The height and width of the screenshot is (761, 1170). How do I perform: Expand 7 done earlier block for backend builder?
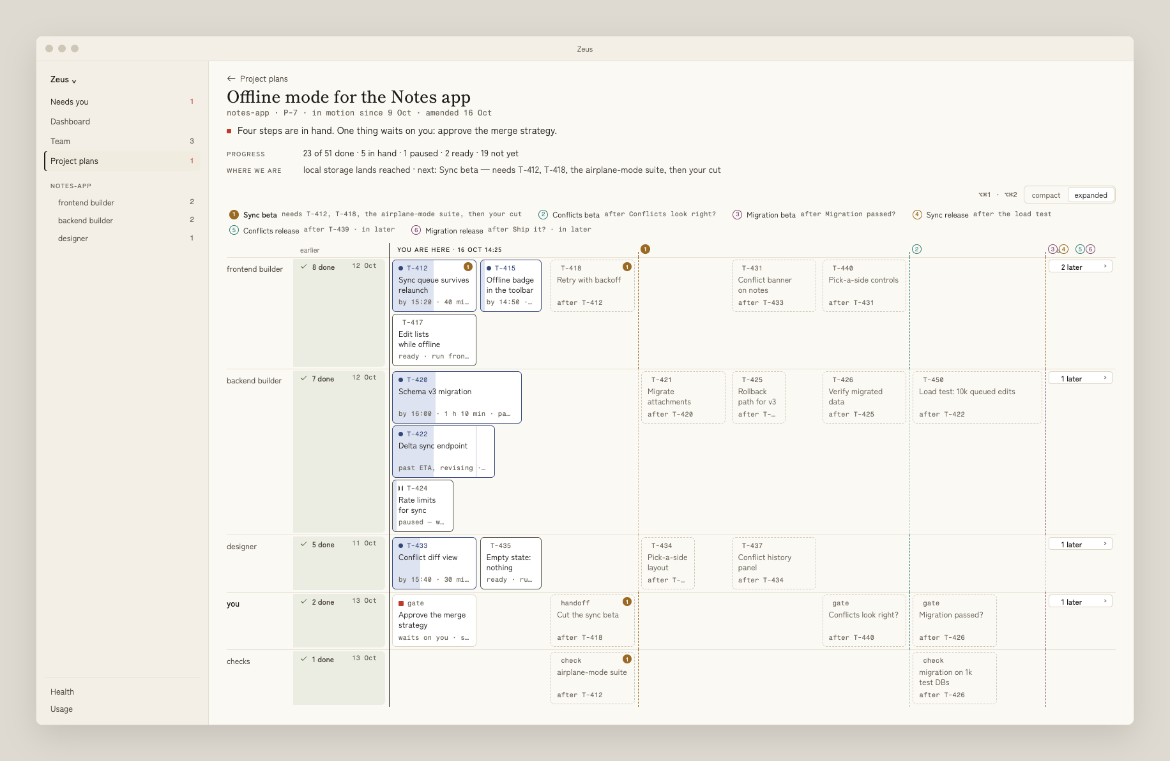tap(339, 451)
